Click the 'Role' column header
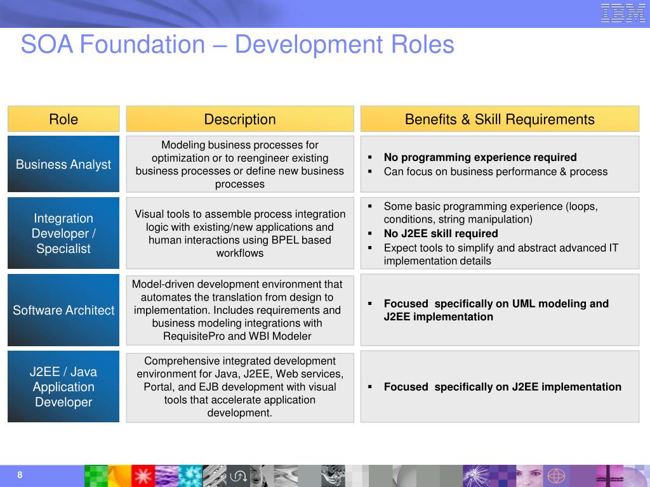This screenshot has width=650, height=487. 63,119
